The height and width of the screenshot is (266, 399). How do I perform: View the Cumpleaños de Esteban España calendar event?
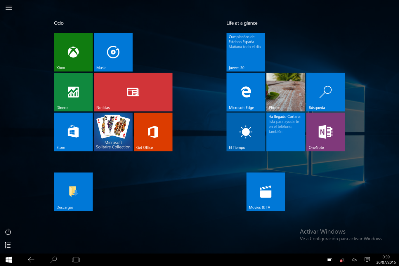pyautogui.click(x=246, y=52)
